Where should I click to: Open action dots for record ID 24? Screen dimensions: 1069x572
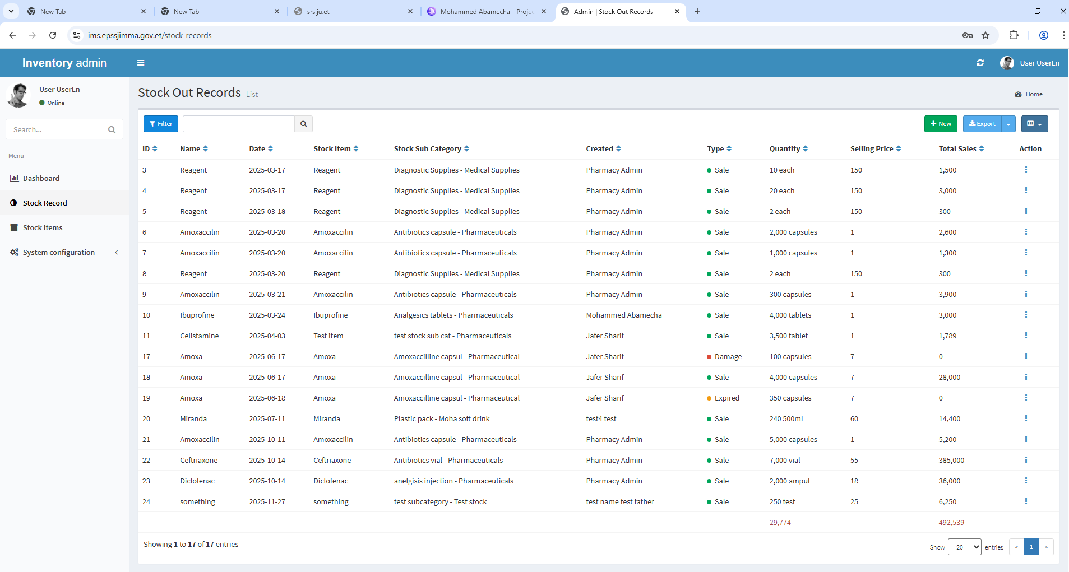point(1026,501)
